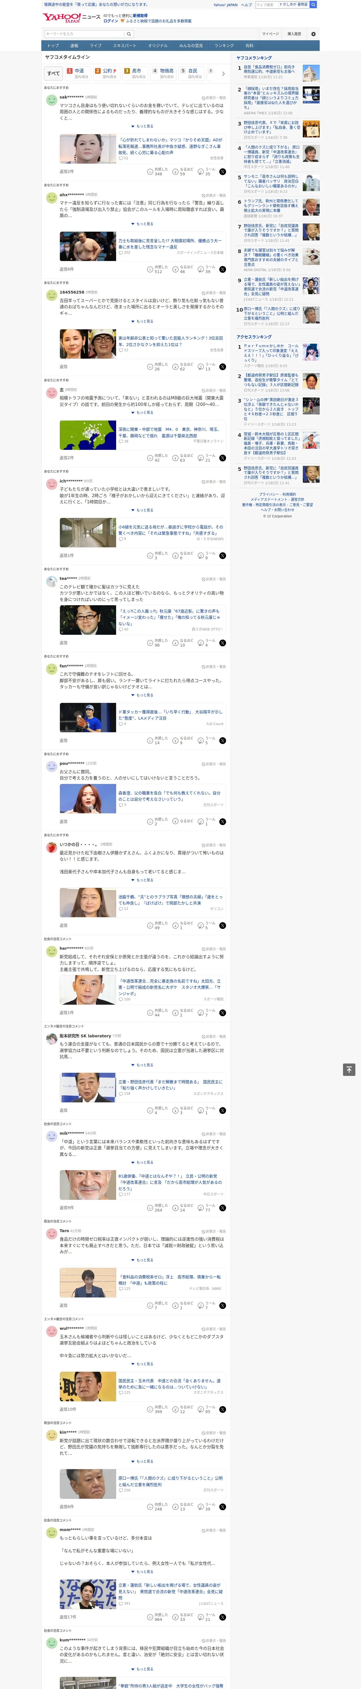Click うーん on sak******** comment
The image size is (361, 1689).
(x=207, y=172)
